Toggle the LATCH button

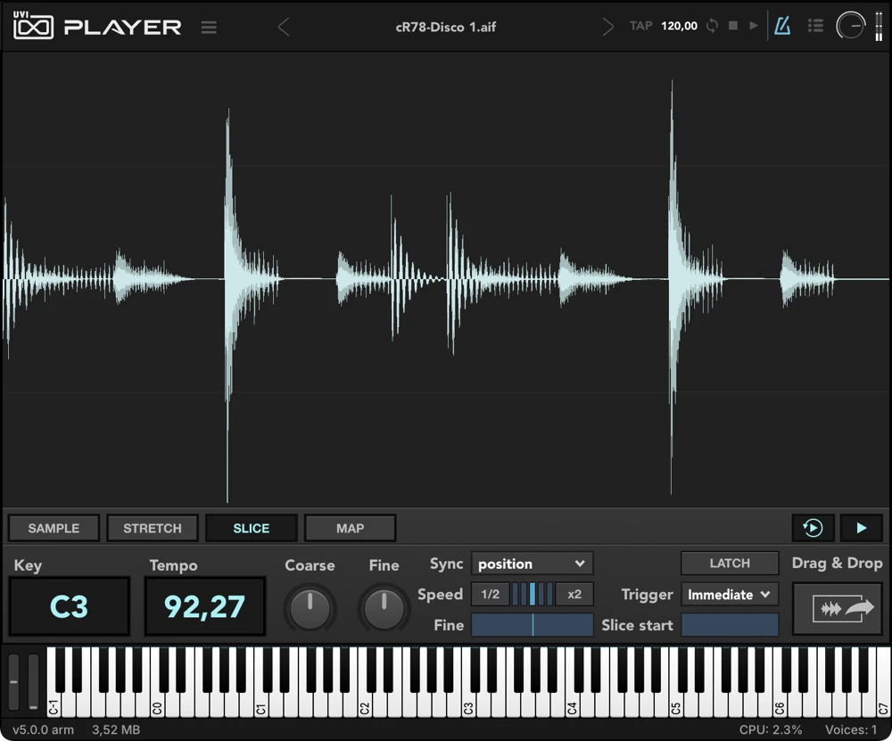pyautogui.click(x=730, y=563)
